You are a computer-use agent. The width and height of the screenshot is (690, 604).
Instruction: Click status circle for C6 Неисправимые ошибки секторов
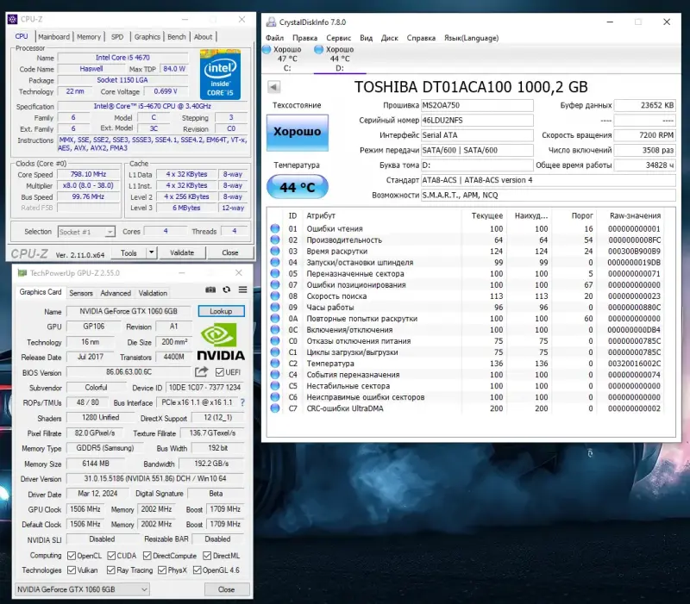(275, 397)
